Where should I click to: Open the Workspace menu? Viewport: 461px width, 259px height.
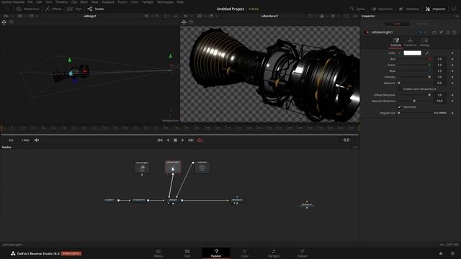coord(165,1)
